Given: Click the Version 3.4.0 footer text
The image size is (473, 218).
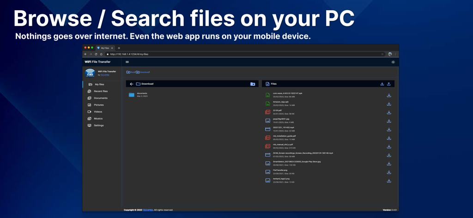Looking at the screenshot, I should 389,210.
